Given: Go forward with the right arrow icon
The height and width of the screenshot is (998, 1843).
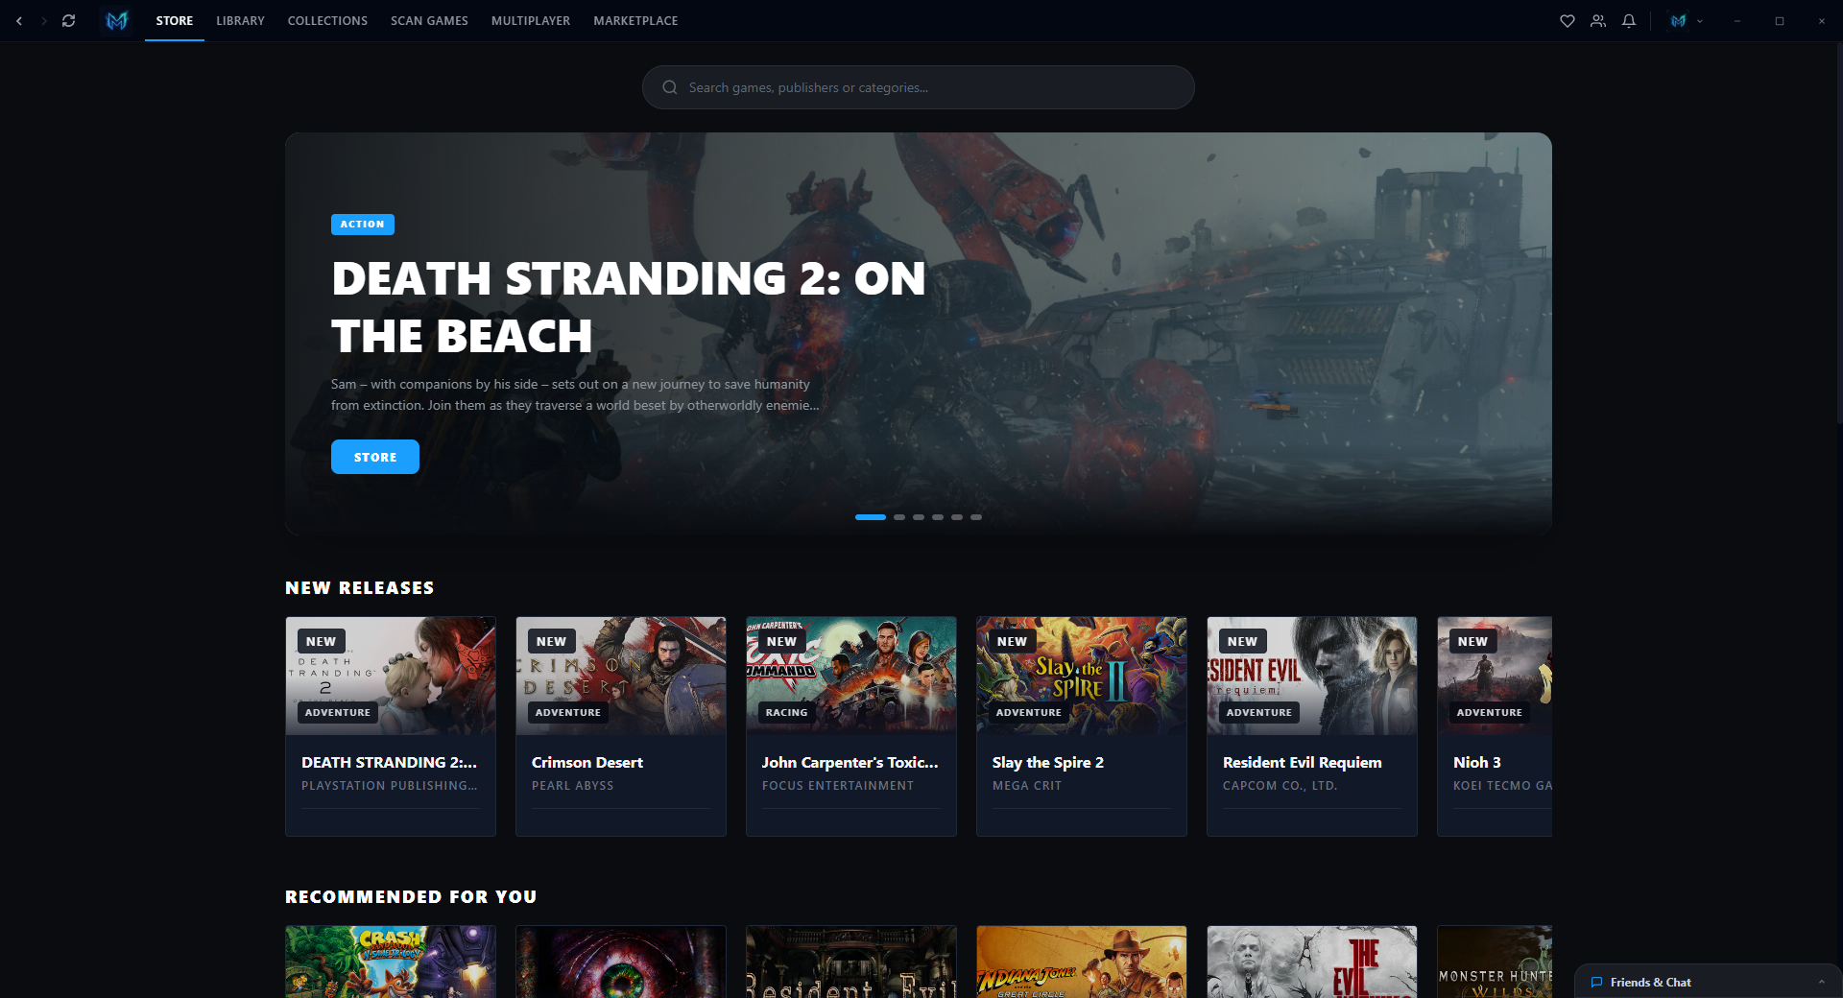Looking at the screenshot, I should [x=44, y=20].
